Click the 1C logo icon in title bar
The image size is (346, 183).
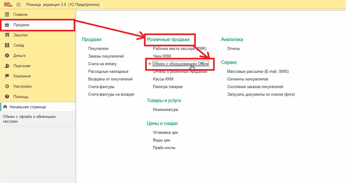click(7, 4)
